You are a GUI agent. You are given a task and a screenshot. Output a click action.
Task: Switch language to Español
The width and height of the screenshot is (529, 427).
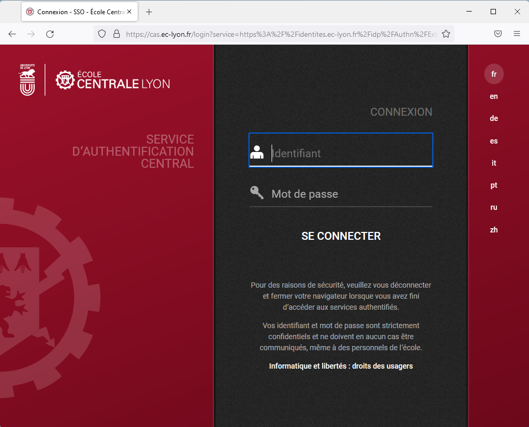pyautogui.click(x=493, y=140)
